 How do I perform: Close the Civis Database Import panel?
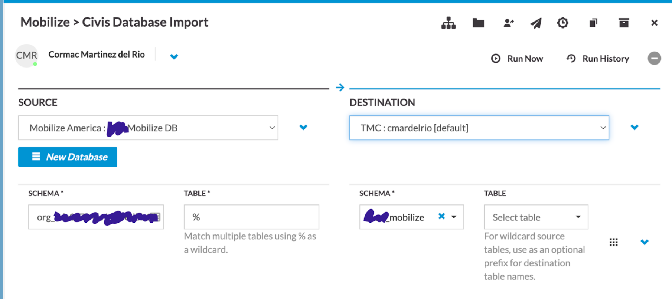point(654,23)
